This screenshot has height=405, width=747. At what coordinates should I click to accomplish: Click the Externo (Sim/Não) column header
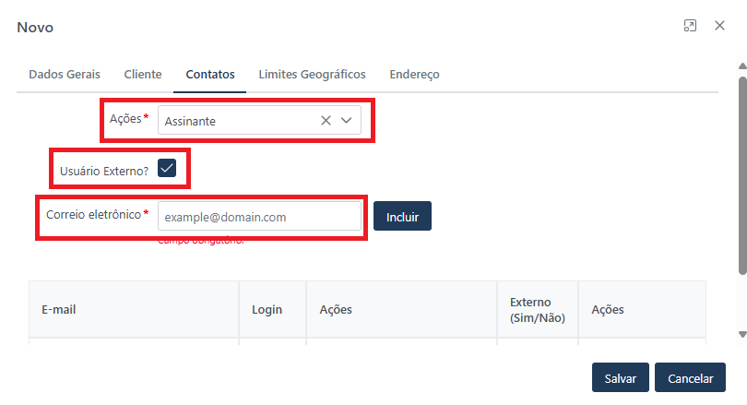[537, 310]
